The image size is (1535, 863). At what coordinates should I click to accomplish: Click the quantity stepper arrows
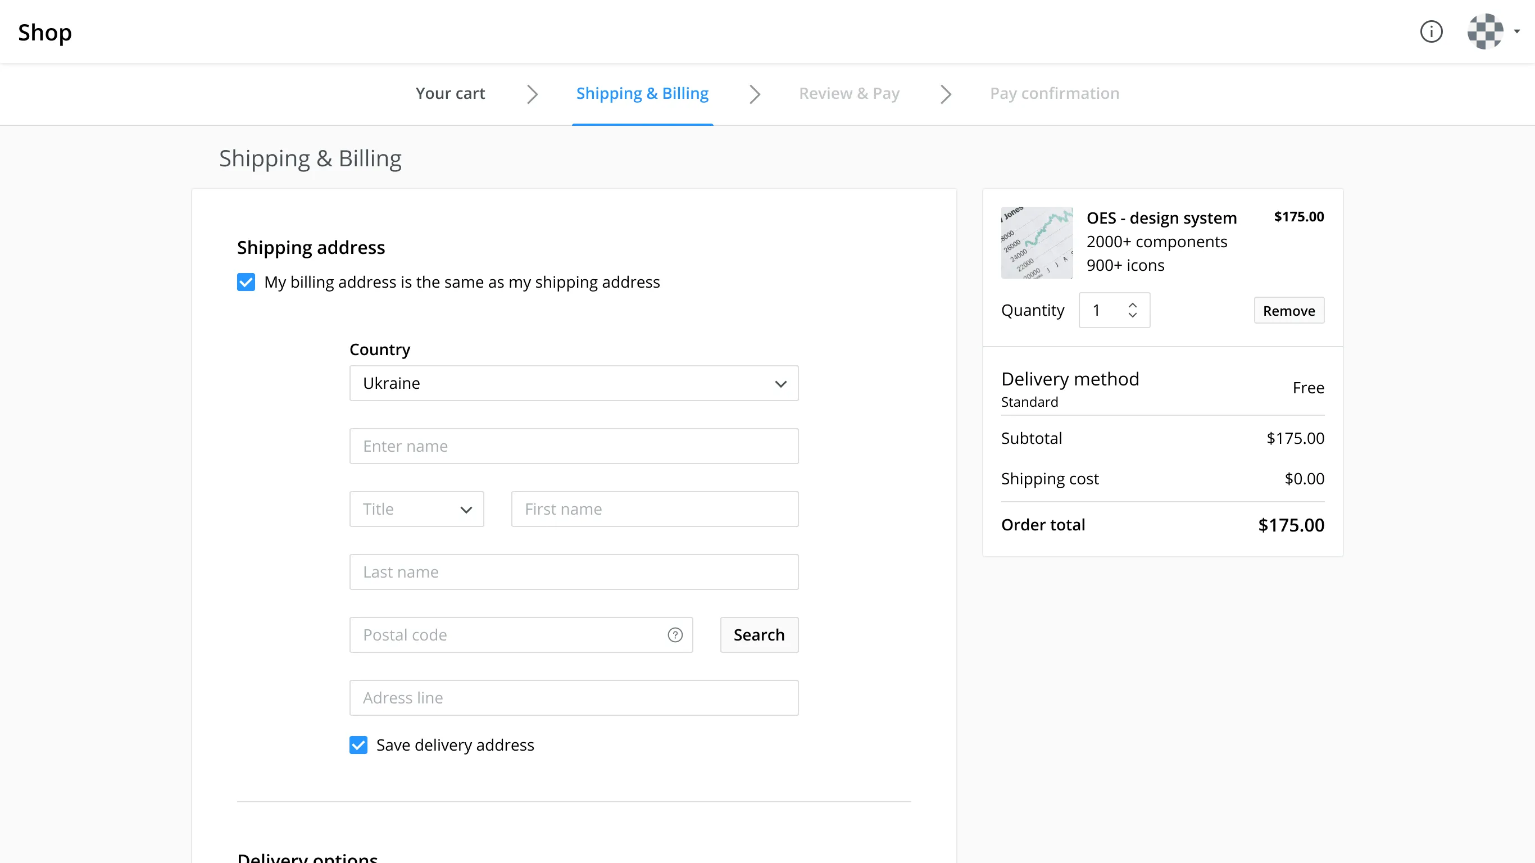point(1132,310)
